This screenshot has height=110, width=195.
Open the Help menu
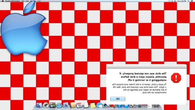(39, 1)
